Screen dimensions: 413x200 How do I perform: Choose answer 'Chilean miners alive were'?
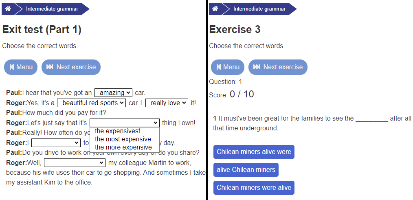click(254, 152)
